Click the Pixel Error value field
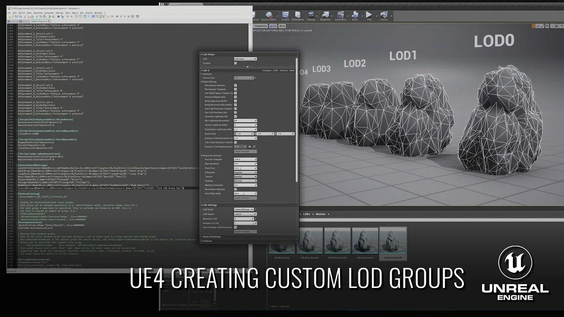 [245, 168]
